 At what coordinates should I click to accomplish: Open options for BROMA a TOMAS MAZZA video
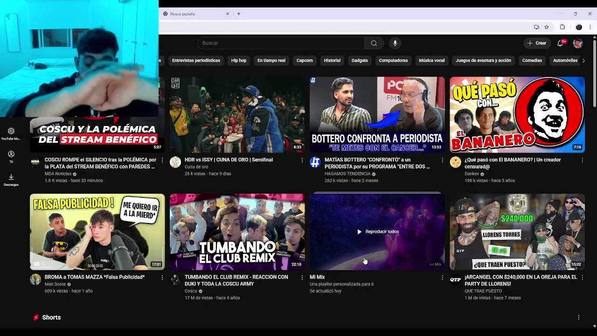pos(162,278)
